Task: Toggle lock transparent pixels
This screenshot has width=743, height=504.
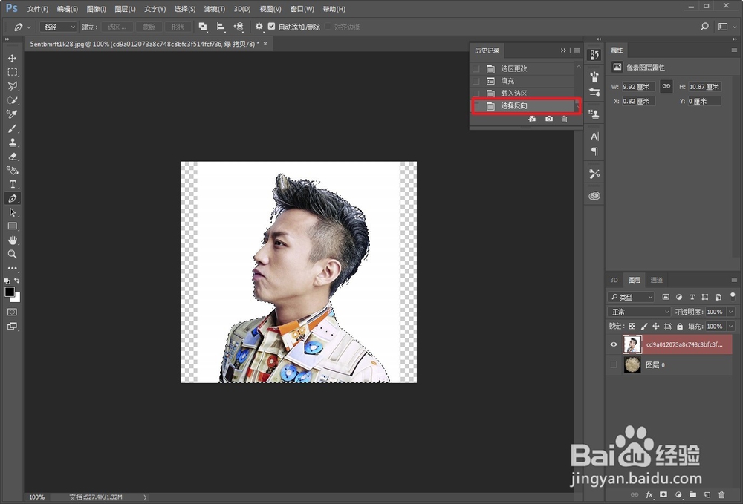Action: click(632, 326)
